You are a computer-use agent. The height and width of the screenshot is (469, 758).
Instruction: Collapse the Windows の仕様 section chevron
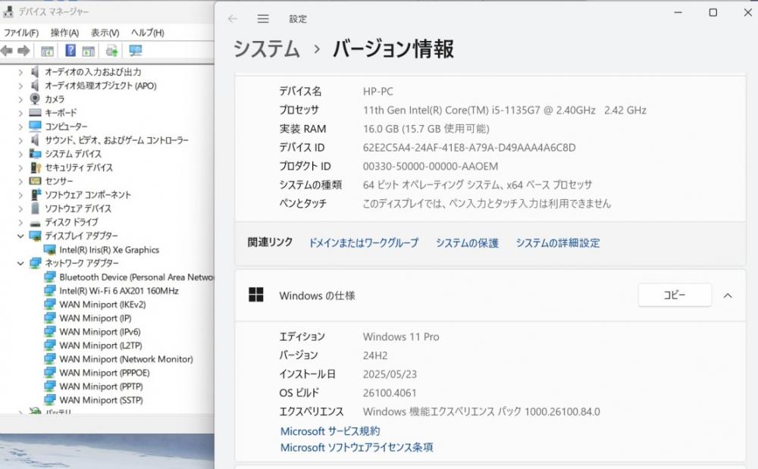click(x=728, y=295)
